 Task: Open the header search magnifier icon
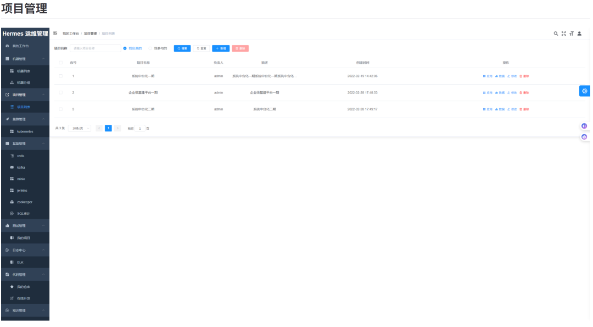click(x=556, y=34)
